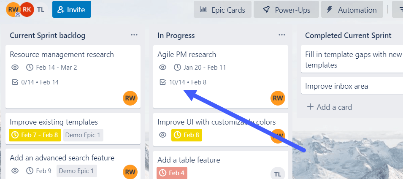Viewport: 403px width, 179px height.
Task: Open the Power-Ups rocket button
Action: 286,10
